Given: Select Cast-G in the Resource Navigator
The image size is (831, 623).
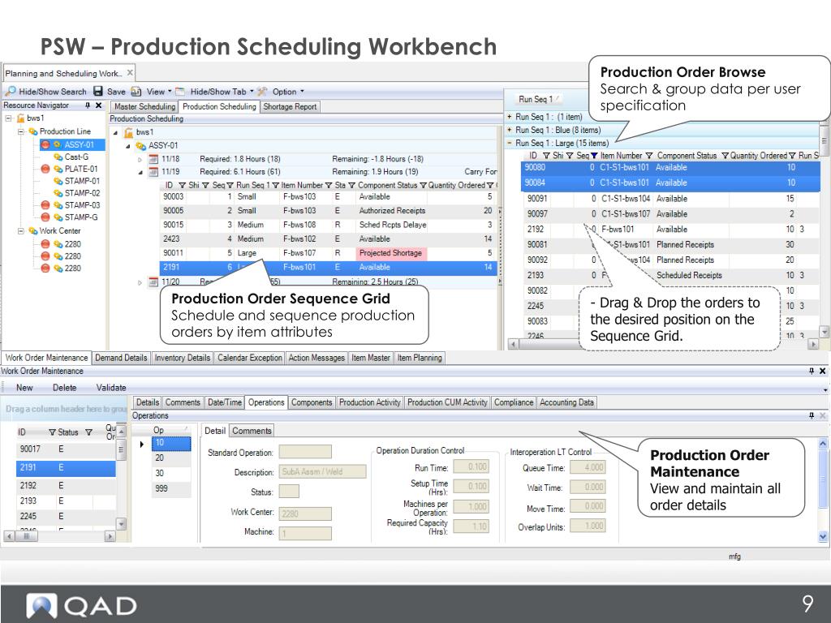Looking at the screenshot, I should tap(76, 157).
